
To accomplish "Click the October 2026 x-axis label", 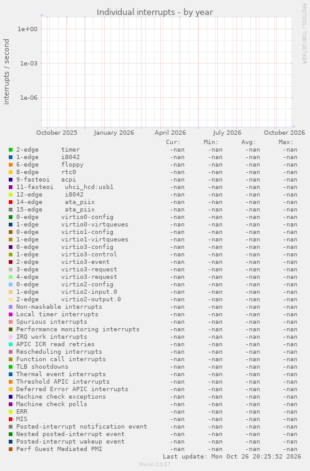I will click(284, 133).
